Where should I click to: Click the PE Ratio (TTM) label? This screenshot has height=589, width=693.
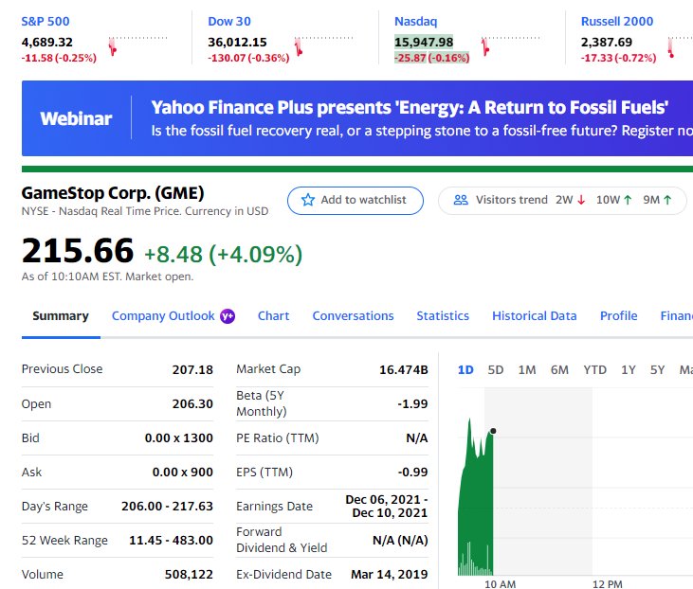tap(278, 438)
